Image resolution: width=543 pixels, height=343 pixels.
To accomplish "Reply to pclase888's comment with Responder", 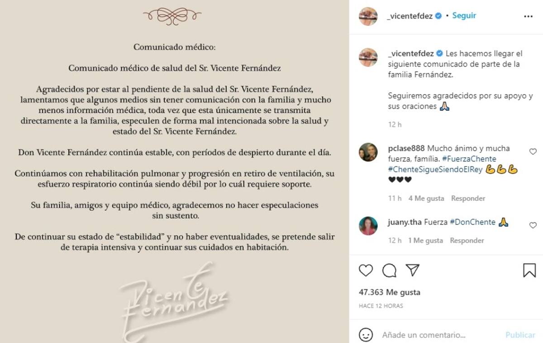I will tap(468, 198).
